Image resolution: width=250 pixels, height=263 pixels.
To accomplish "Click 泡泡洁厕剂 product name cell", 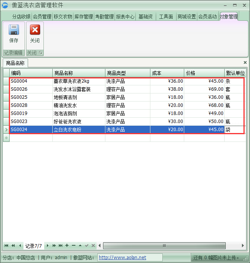I will (x=79, y=113).
